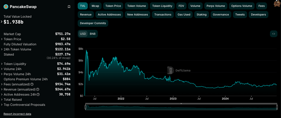The image size is (281, 118).
Task: Expand the Total Raised row
Action: (x=1, y=100)
